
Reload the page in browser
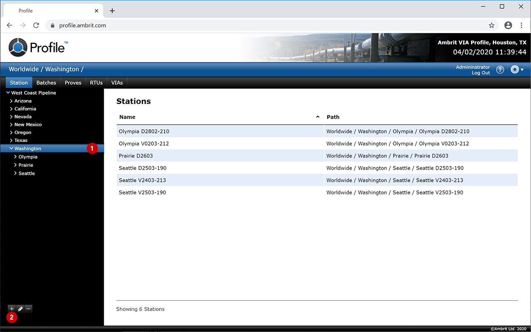pos(36,25)
